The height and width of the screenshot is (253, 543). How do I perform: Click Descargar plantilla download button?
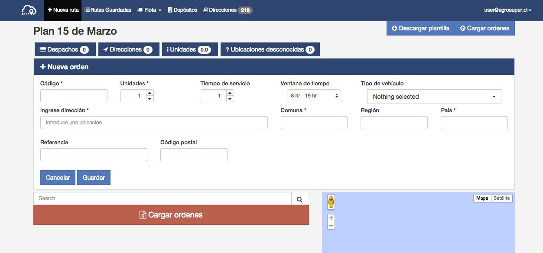click(x=420, y=28)
